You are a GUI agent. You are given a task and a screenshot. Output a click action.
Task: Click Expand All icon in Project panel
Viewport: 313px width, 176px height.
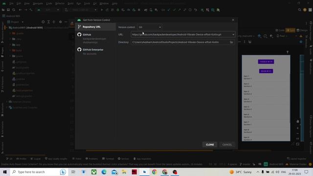point(48,22)
